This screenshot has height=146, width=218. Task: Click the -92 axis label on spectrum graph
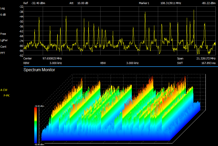21,55
